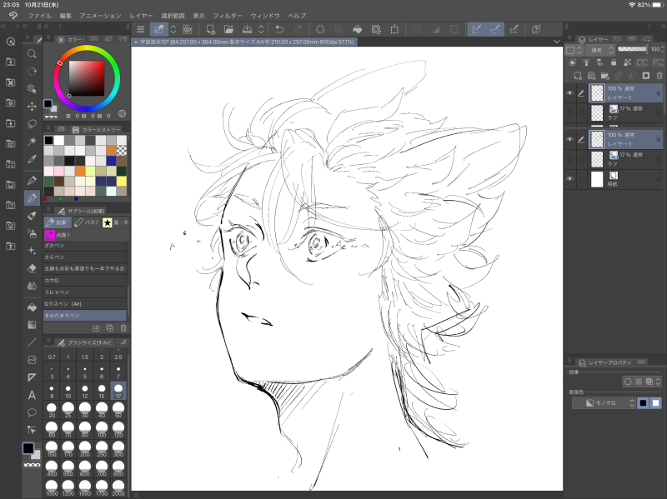Click the New document icon in command bar
The height and width of the screenshot is (499, 667).
point(211,29)
